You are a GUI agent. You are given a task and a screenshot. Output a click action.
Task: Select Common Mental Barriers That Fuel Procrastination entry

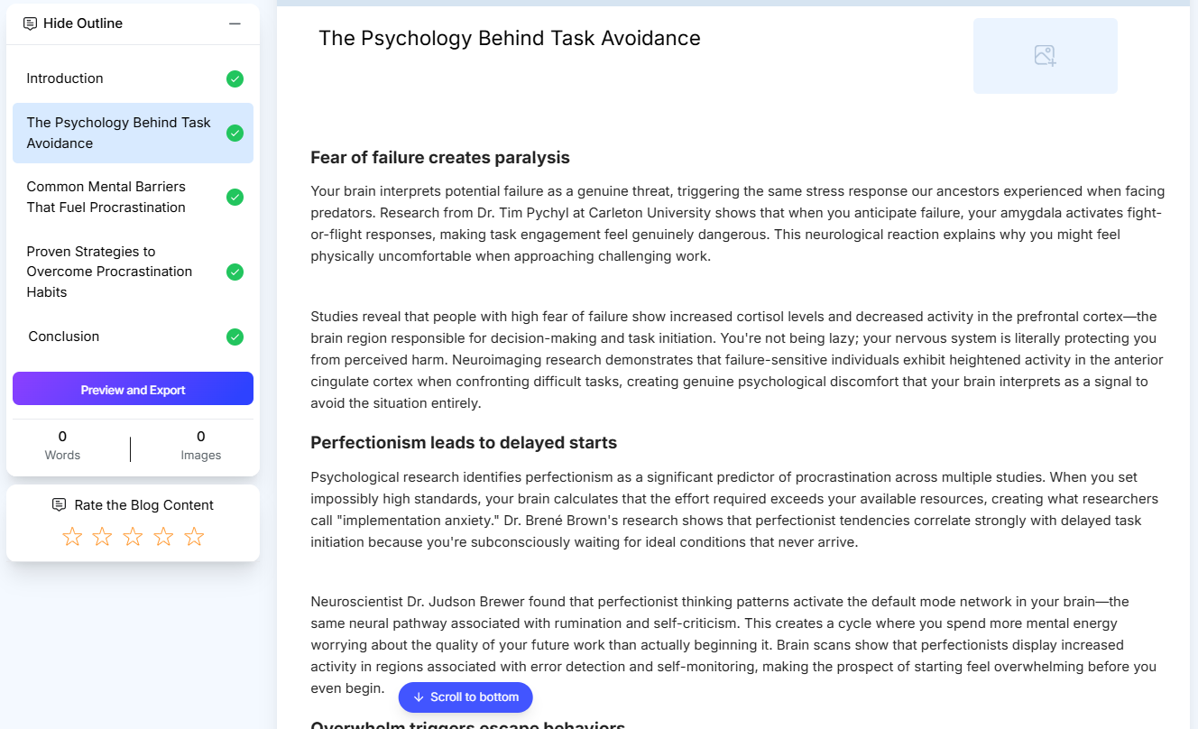coord(106,197)
